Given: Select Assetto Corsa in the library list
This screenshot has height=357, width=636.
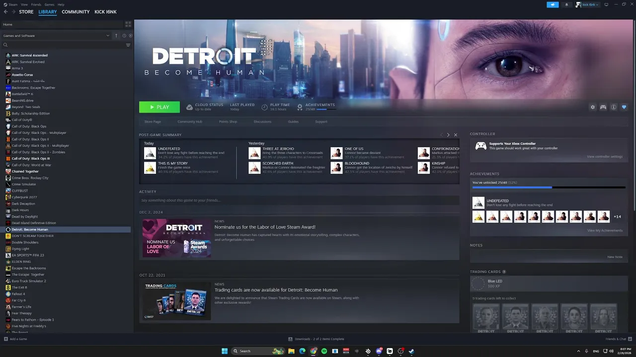Looking at the screenshot, I should pyautogui.click(x=22, y=75).
